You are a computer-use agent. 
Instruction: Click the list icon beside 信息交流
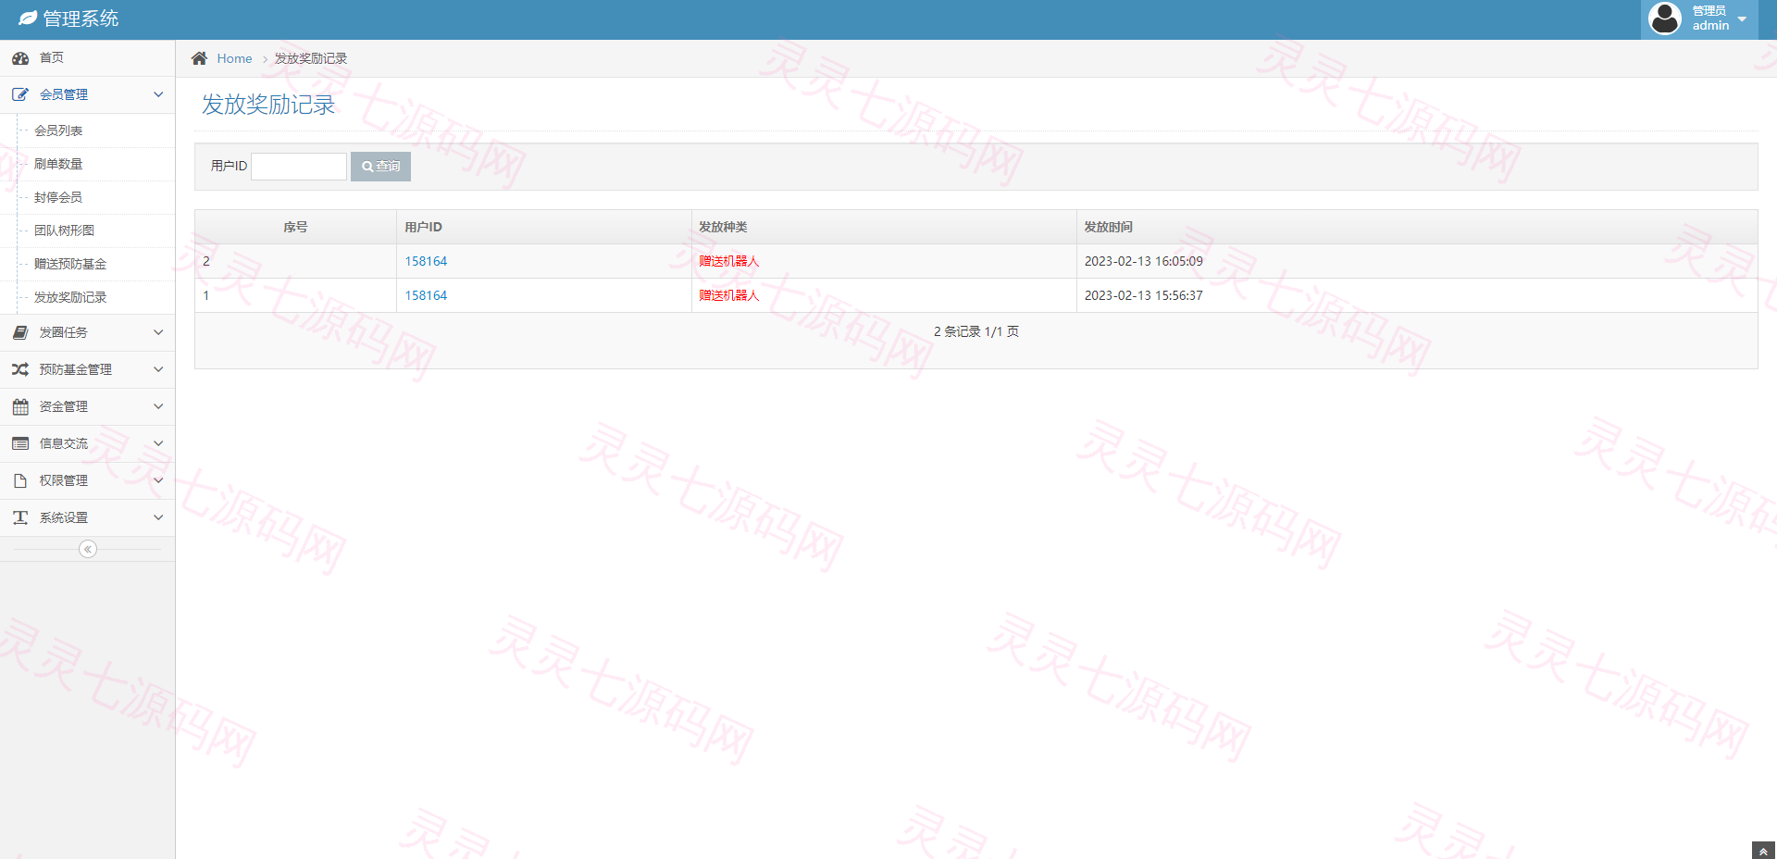tap(20, 443)
